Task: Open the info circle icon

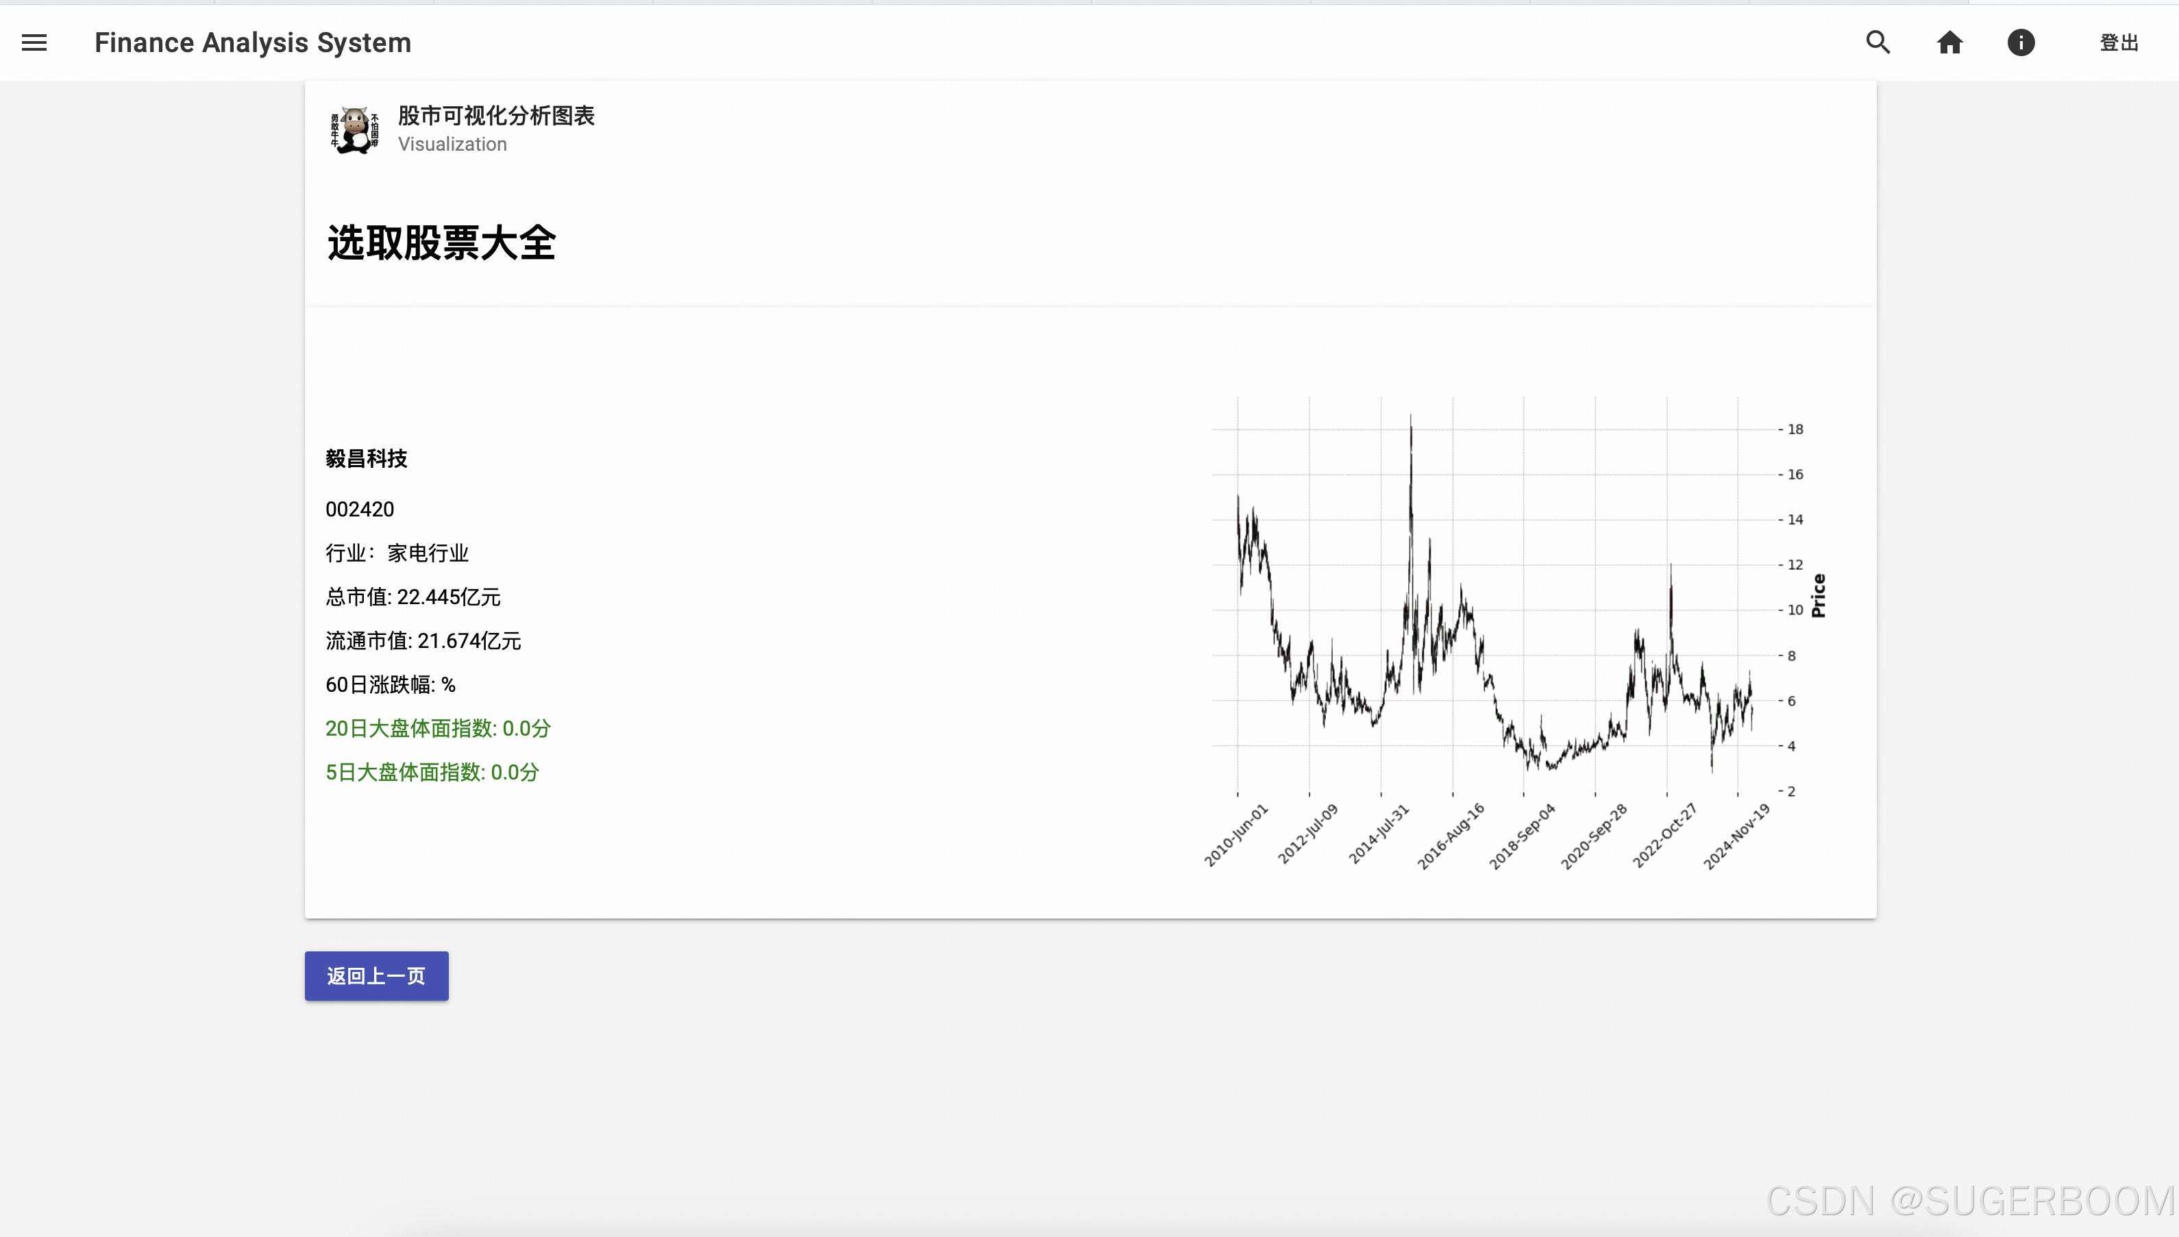Action: [x=2021, y=42]
